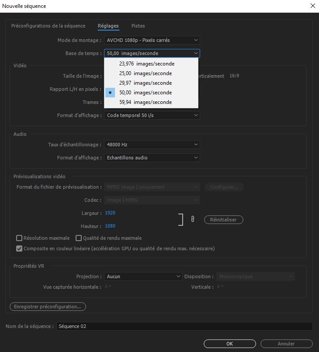Screen dimensions: 319x352
Task: Expand the Taux d'échantillonnage dropdown
Action: coord(152,145)
